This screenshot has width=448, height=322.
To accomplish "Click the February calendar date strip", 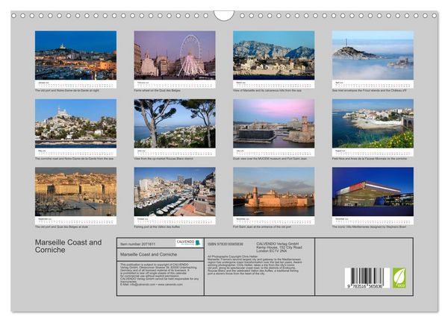I will pyautogui.click(x=175, y=84).
